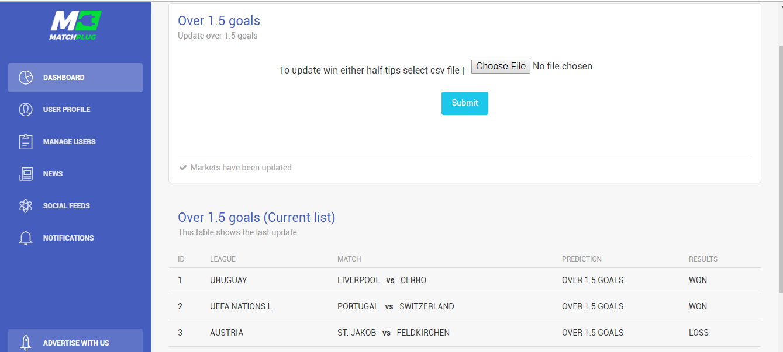Screen dimensions: 783x352
Task: Click the MatchPlug logo
Action: 75,26
